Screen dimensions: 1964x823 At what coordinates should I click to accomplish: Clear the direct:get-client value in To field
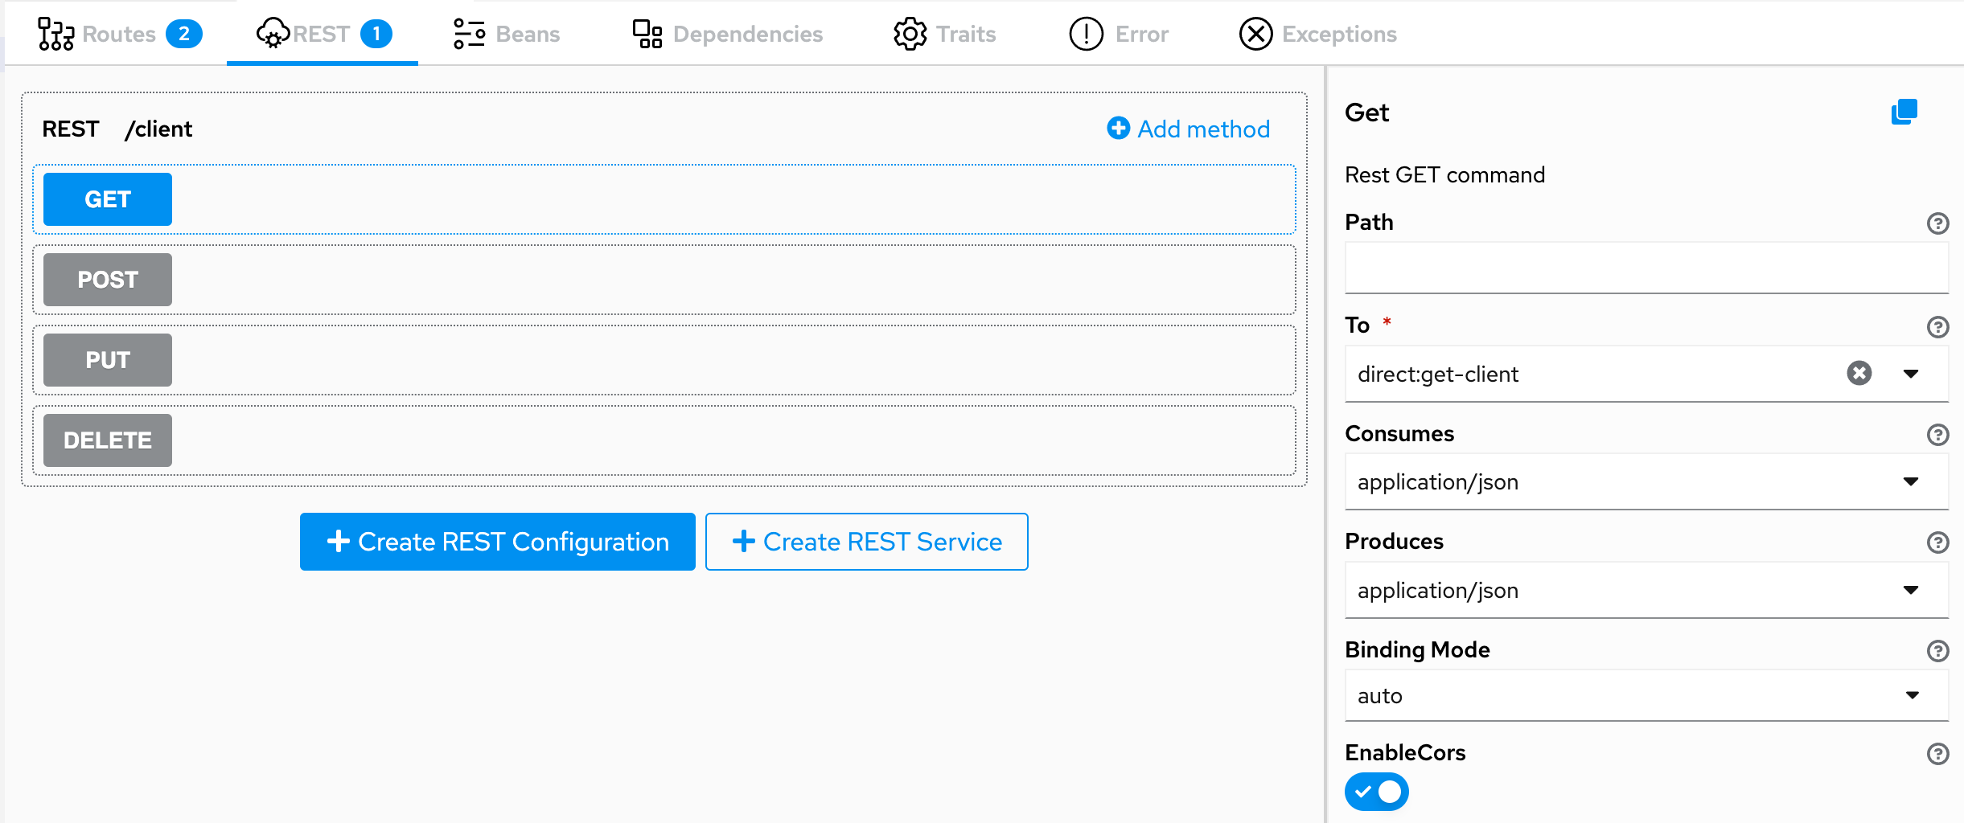point(1859,374)
